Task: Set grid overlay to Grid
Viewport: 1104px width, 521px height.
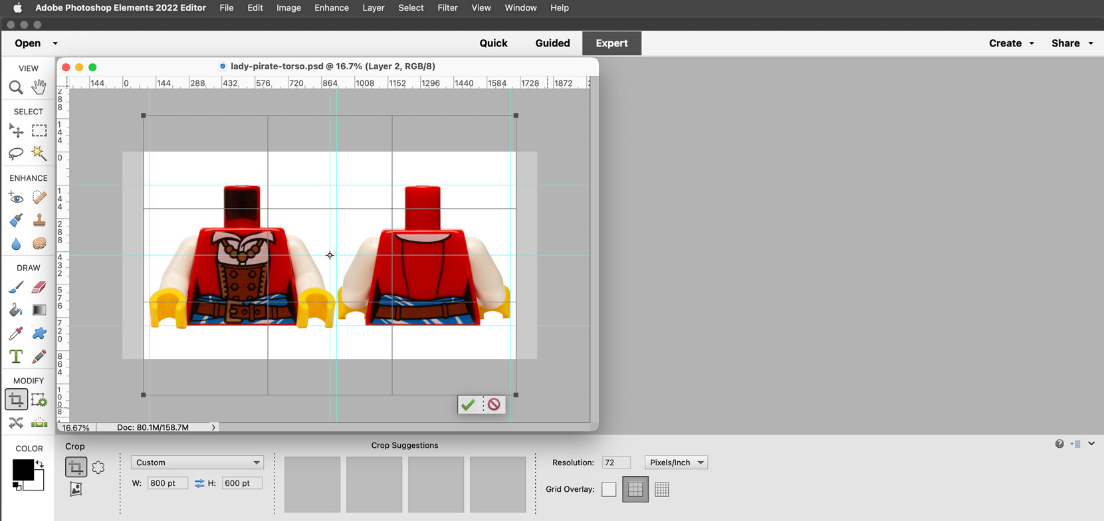Action: click(x=662, y=489)
